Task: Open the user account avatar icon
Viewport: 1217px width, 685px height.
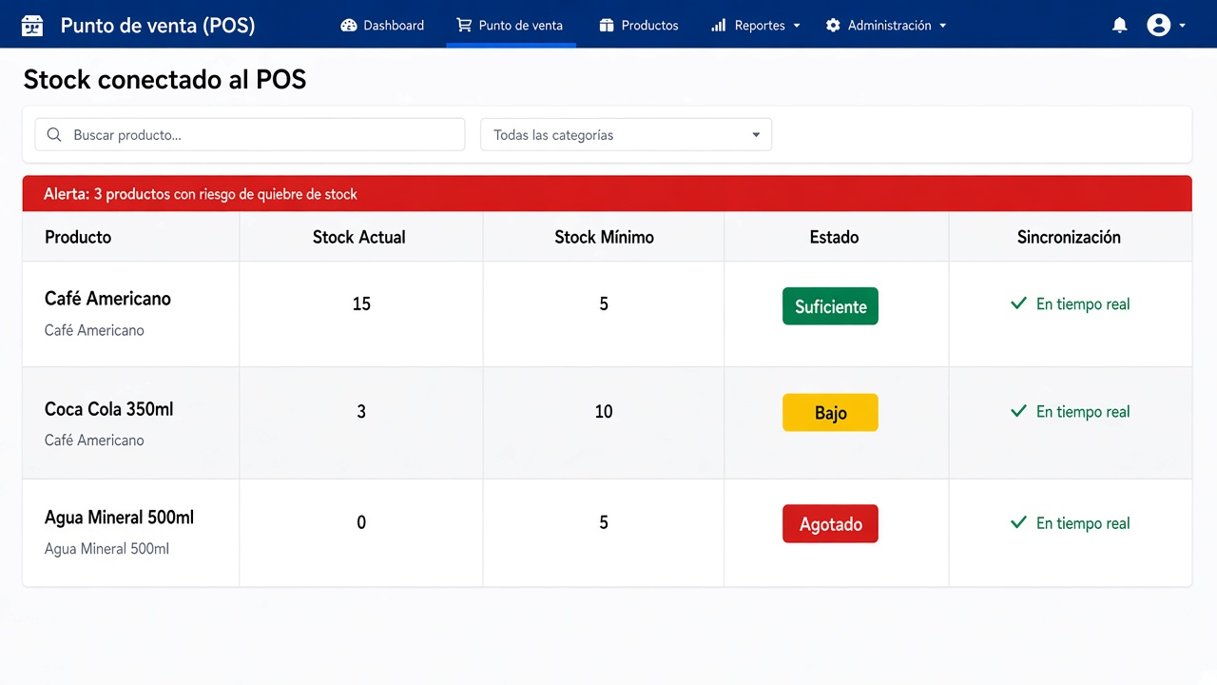Action: click(x=1158, y=26)
